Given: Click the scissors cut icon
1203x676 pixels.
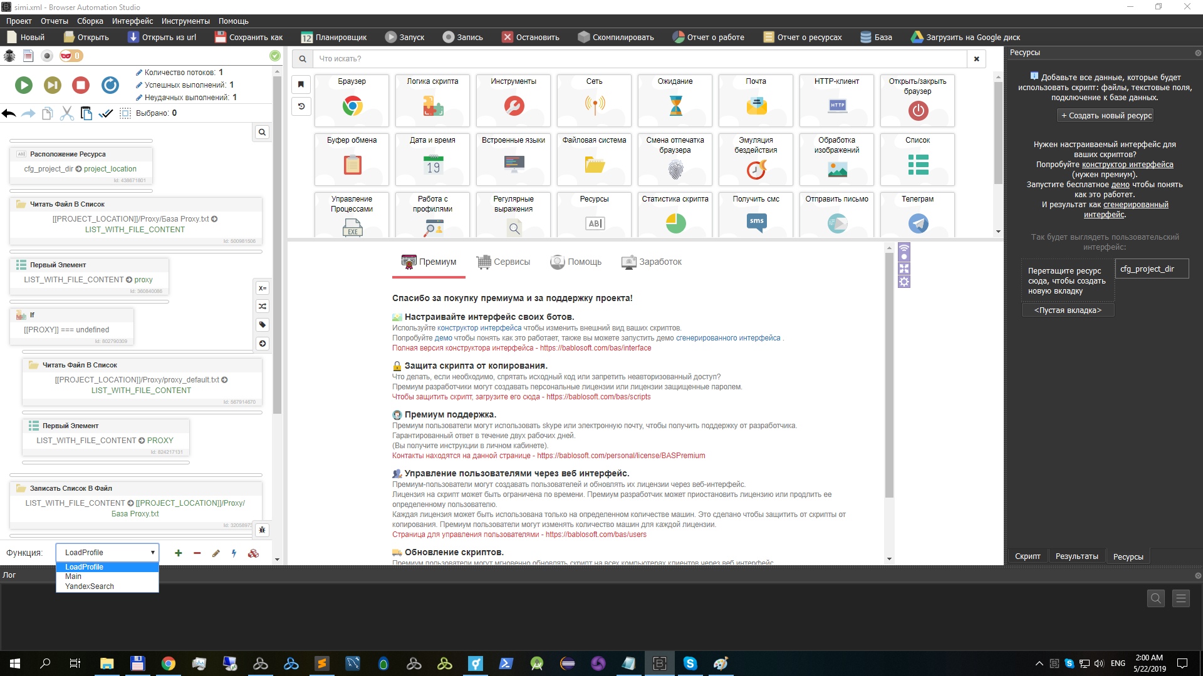Looking at the screenshot, I should pos(67,113).
